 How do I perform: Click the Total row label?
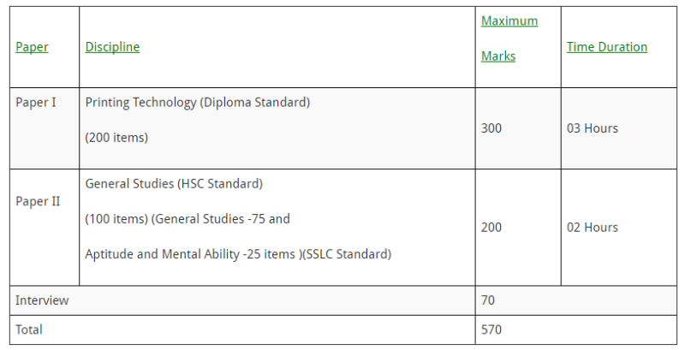click(x=29, y=329)
